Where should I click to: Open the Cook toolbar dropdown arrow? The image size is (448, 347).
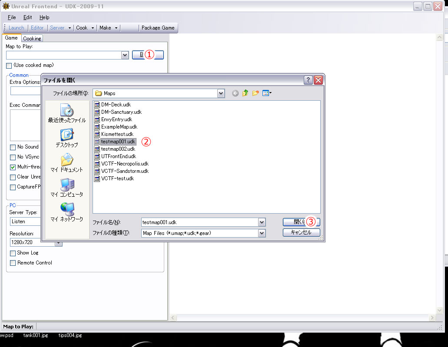(x=93, y=28)
